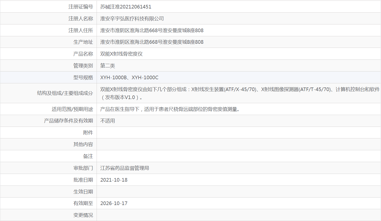Viewport: 381px width, 221px height.
Task: Select the intended use text about 尺桡骨远端部位
Action: (x=170, y=109)
